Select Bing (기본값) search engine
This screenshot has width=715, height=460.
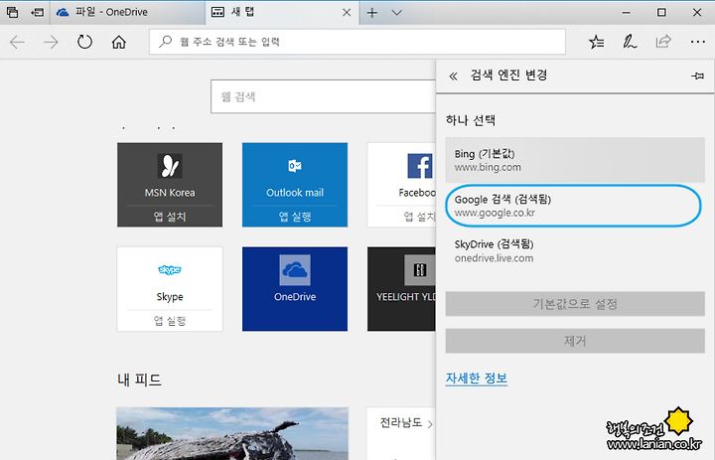575,160
